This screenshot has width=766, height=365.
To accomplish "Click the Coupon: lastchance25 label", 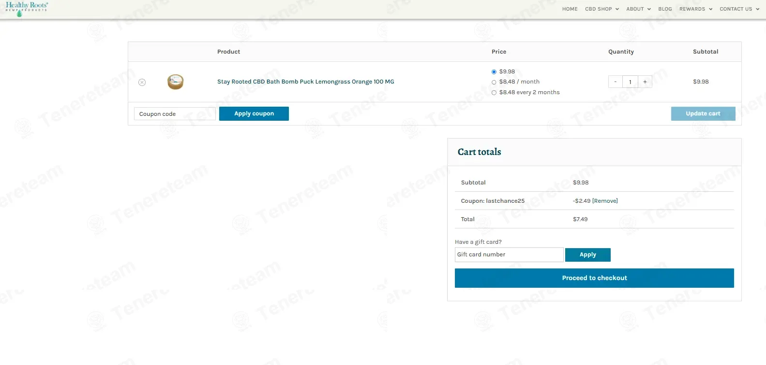I will click(493, 201).
